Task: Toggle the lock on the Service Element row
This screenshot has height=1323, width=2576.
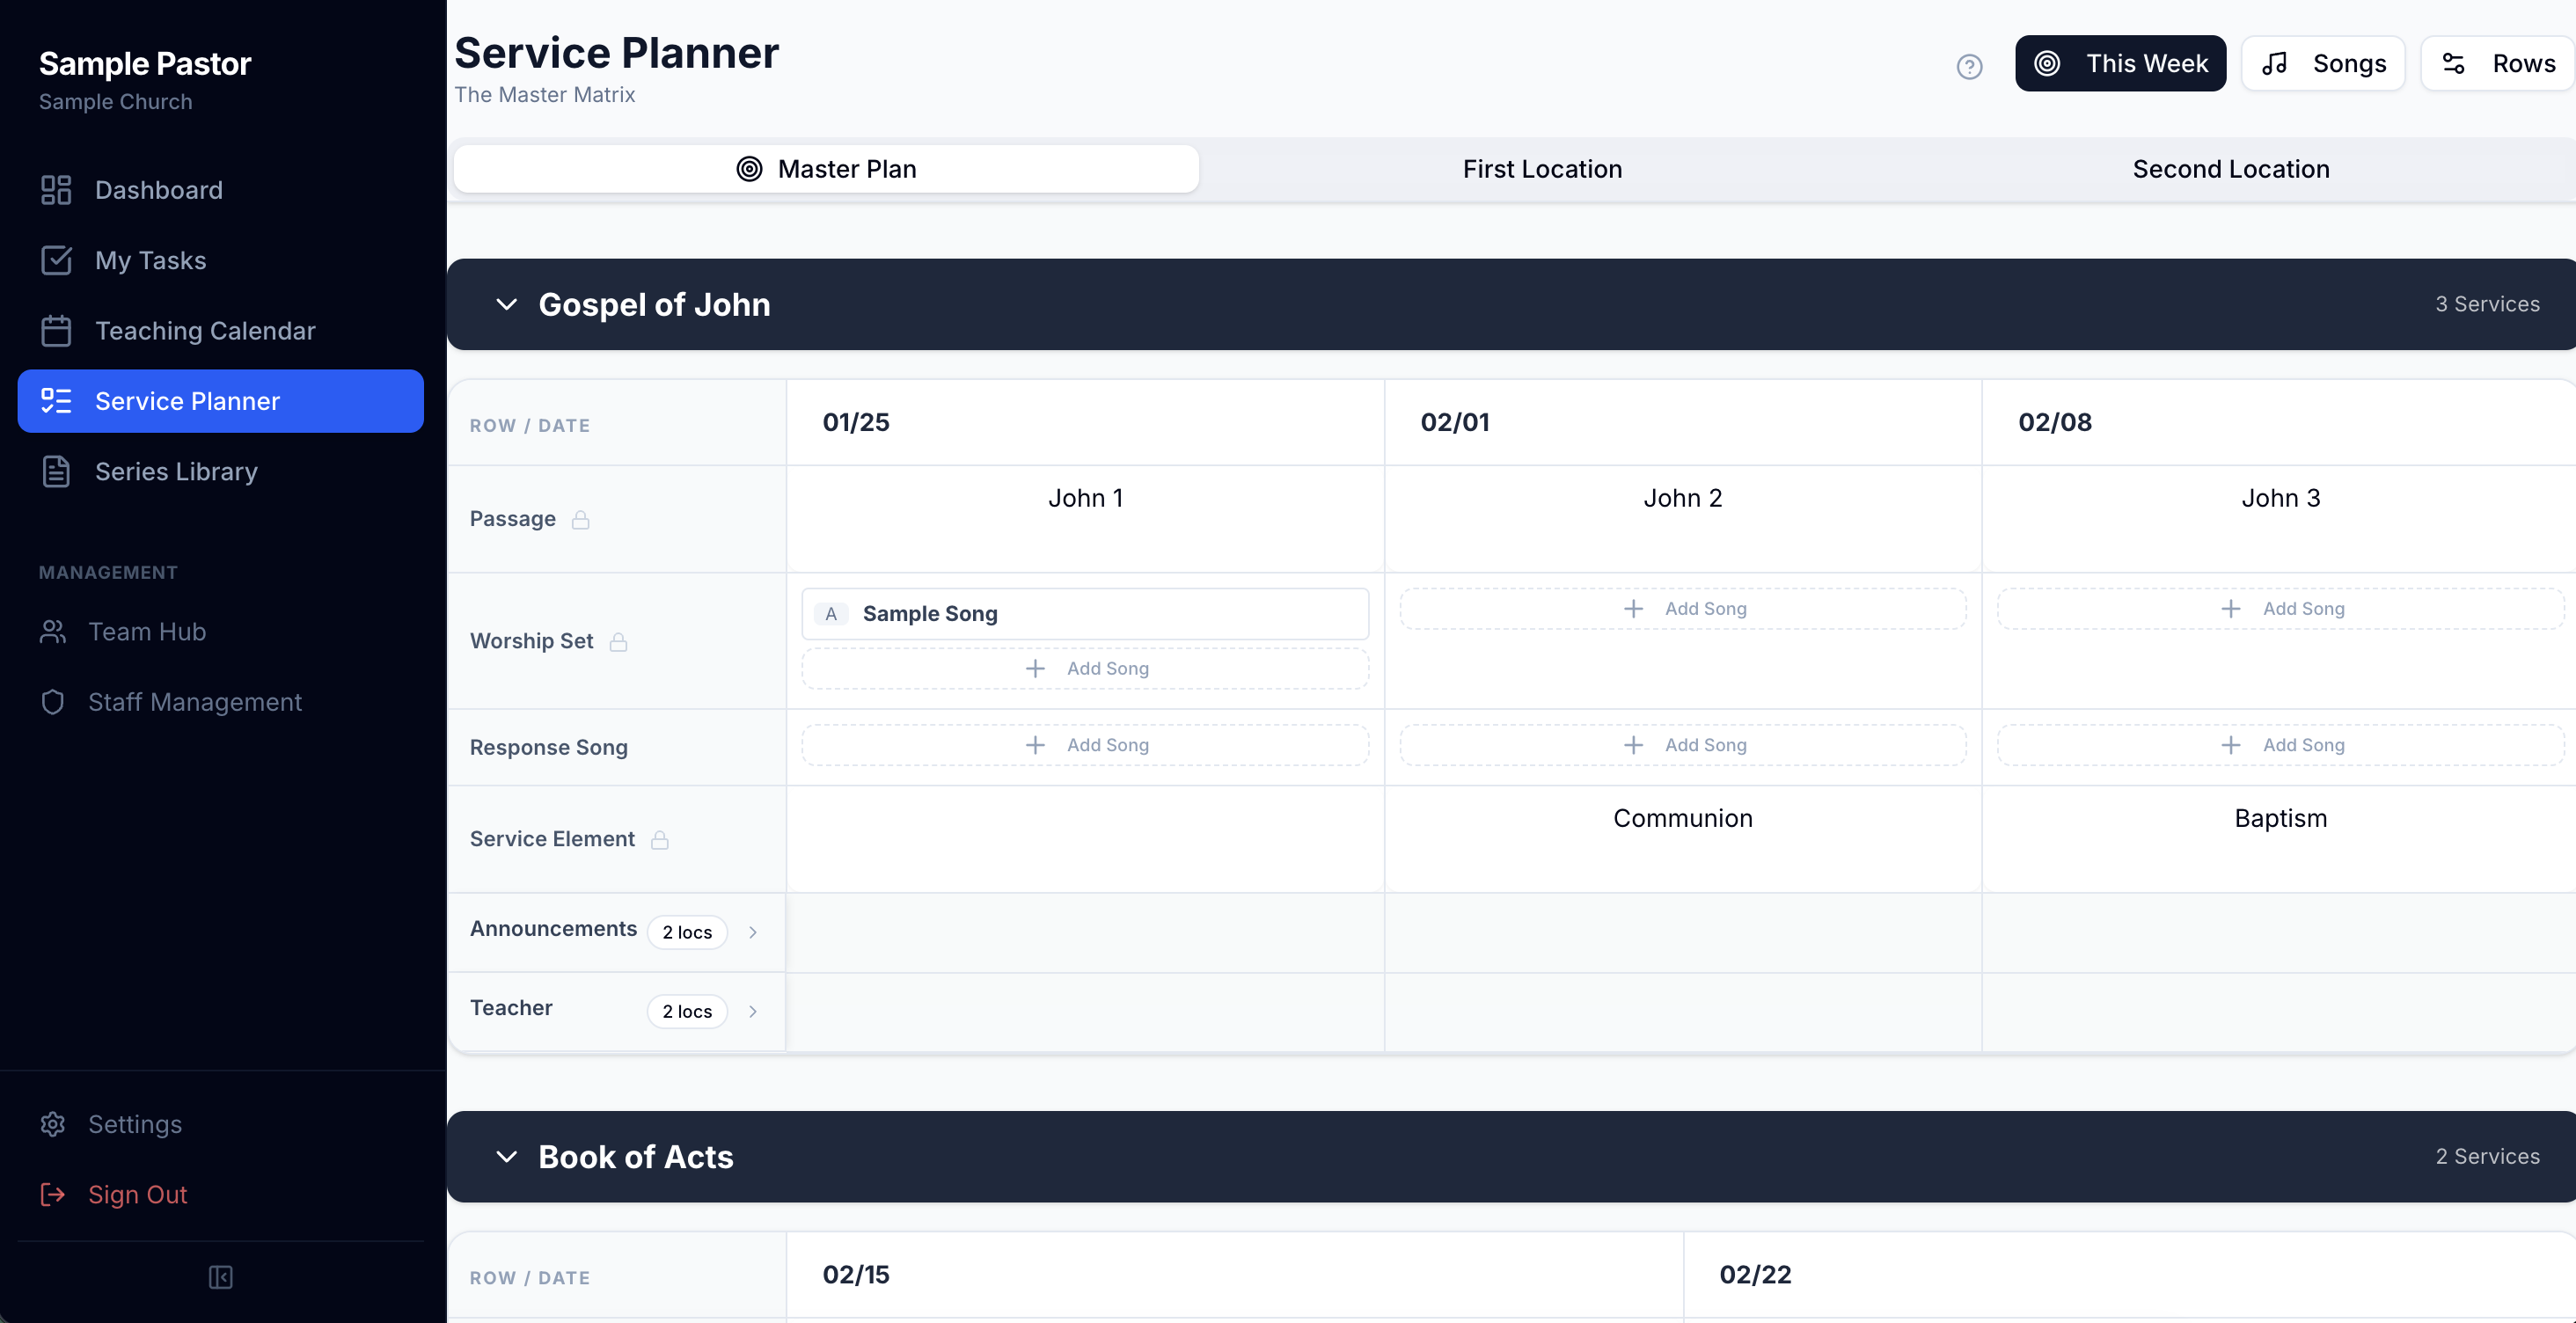Action: click(x=660, y=840)
